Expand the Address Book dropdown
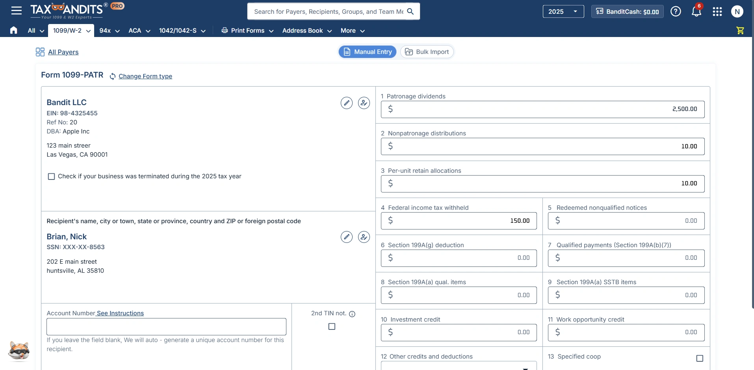The height and width of the screenshot is (370, 754). click(307, 31)
